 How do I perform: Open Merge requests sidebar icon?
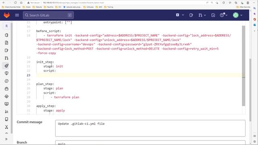click(6, 58)
